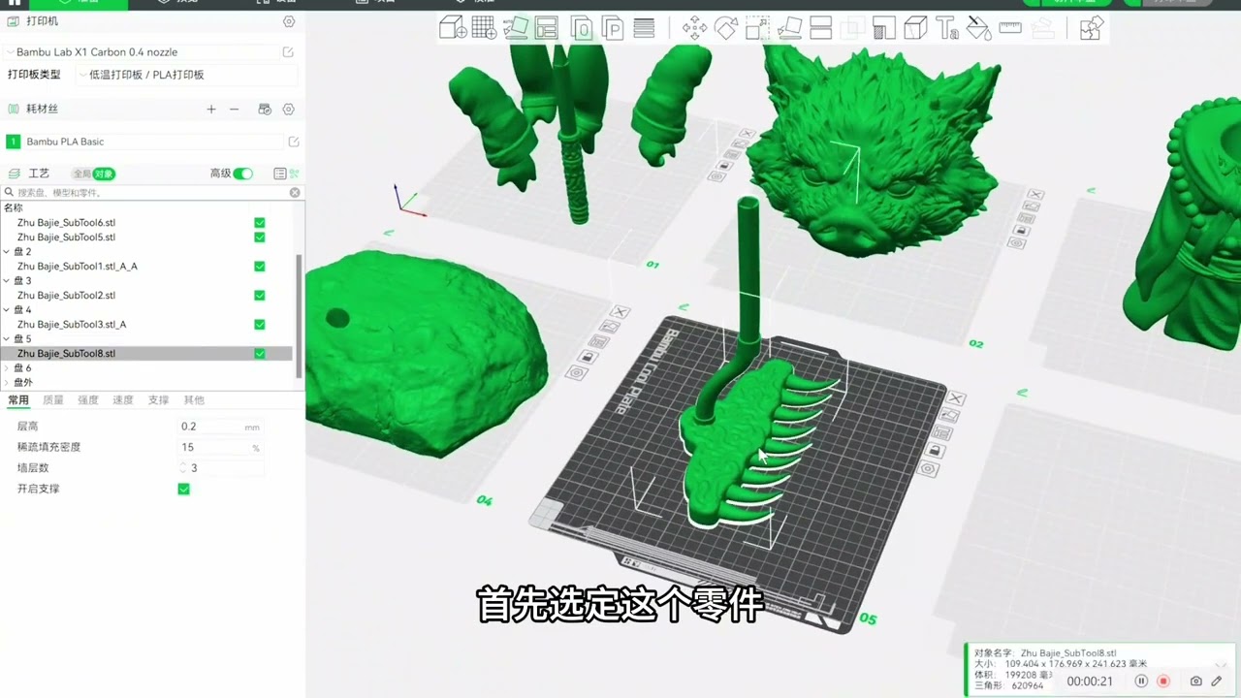Open the Assembly view puzzle icon
This screenshot has height=698, width=1241.
(1091, 28)
